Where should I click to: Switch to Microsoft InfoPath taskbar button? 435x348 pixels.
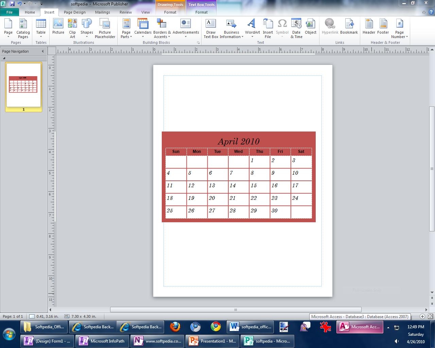coord(102,341)
